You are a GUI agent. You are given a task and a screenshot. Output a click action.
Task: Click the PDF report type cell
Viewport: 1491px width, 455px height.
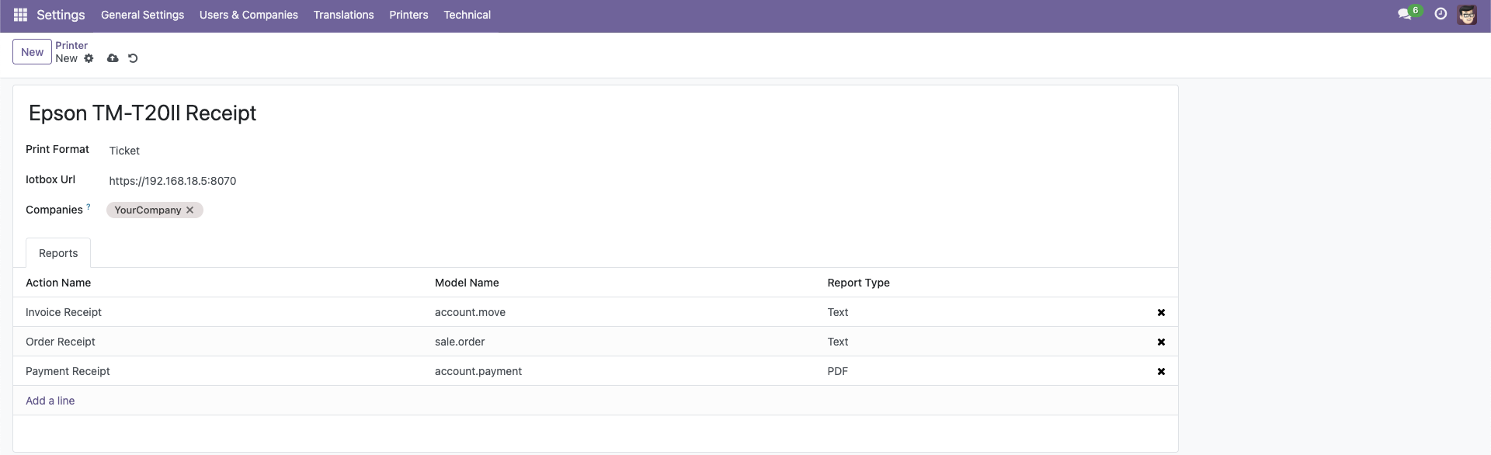pos(982,371)
